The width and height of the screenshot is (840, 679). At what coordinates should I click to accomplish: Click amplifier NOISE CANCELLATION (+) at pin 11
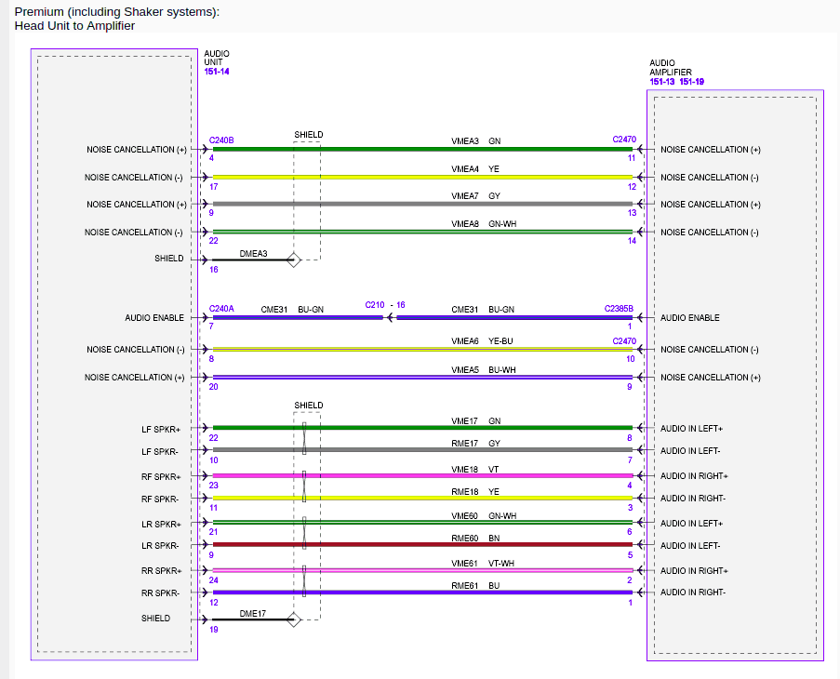pyautogui.click(x=711, y=150)
